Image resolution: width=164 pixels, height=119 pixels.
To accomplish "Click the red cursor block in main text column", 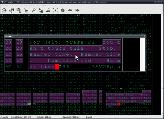I will 119,104.
